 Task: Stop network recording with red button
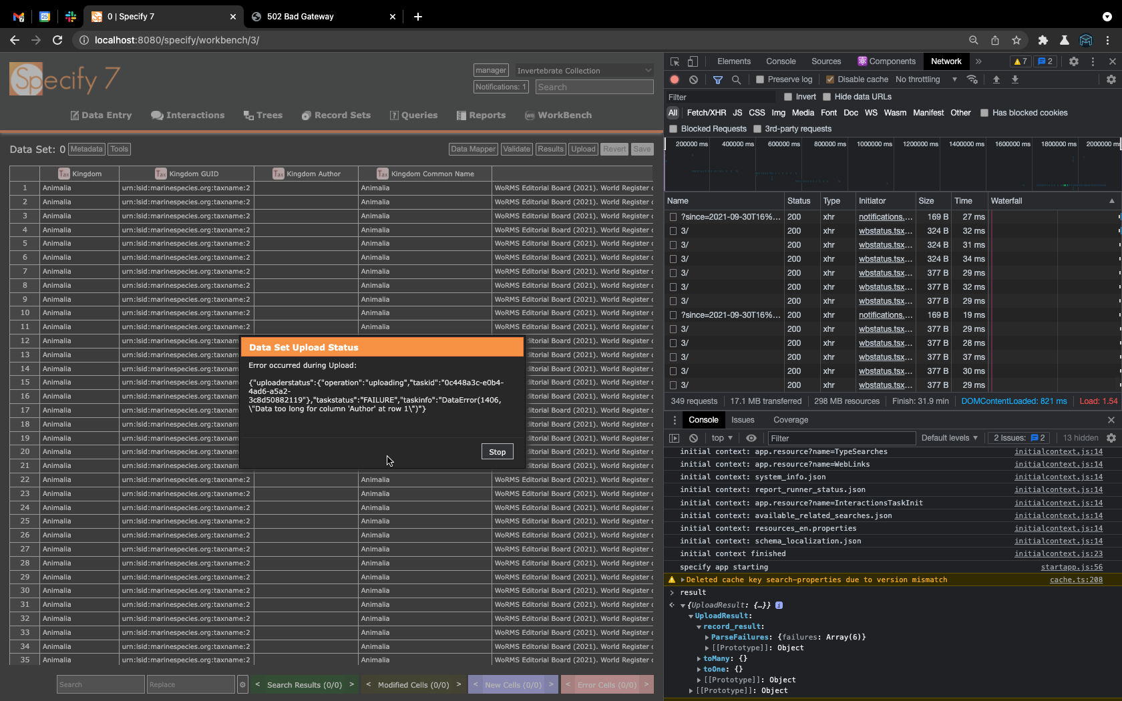coord(675,79)
